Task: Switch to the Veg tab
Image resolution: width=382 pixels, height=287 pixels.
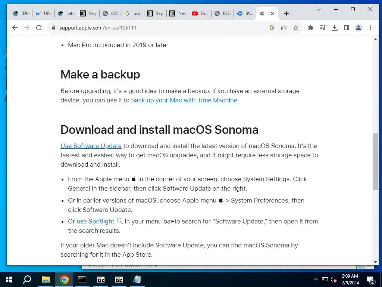Action: 88,13
